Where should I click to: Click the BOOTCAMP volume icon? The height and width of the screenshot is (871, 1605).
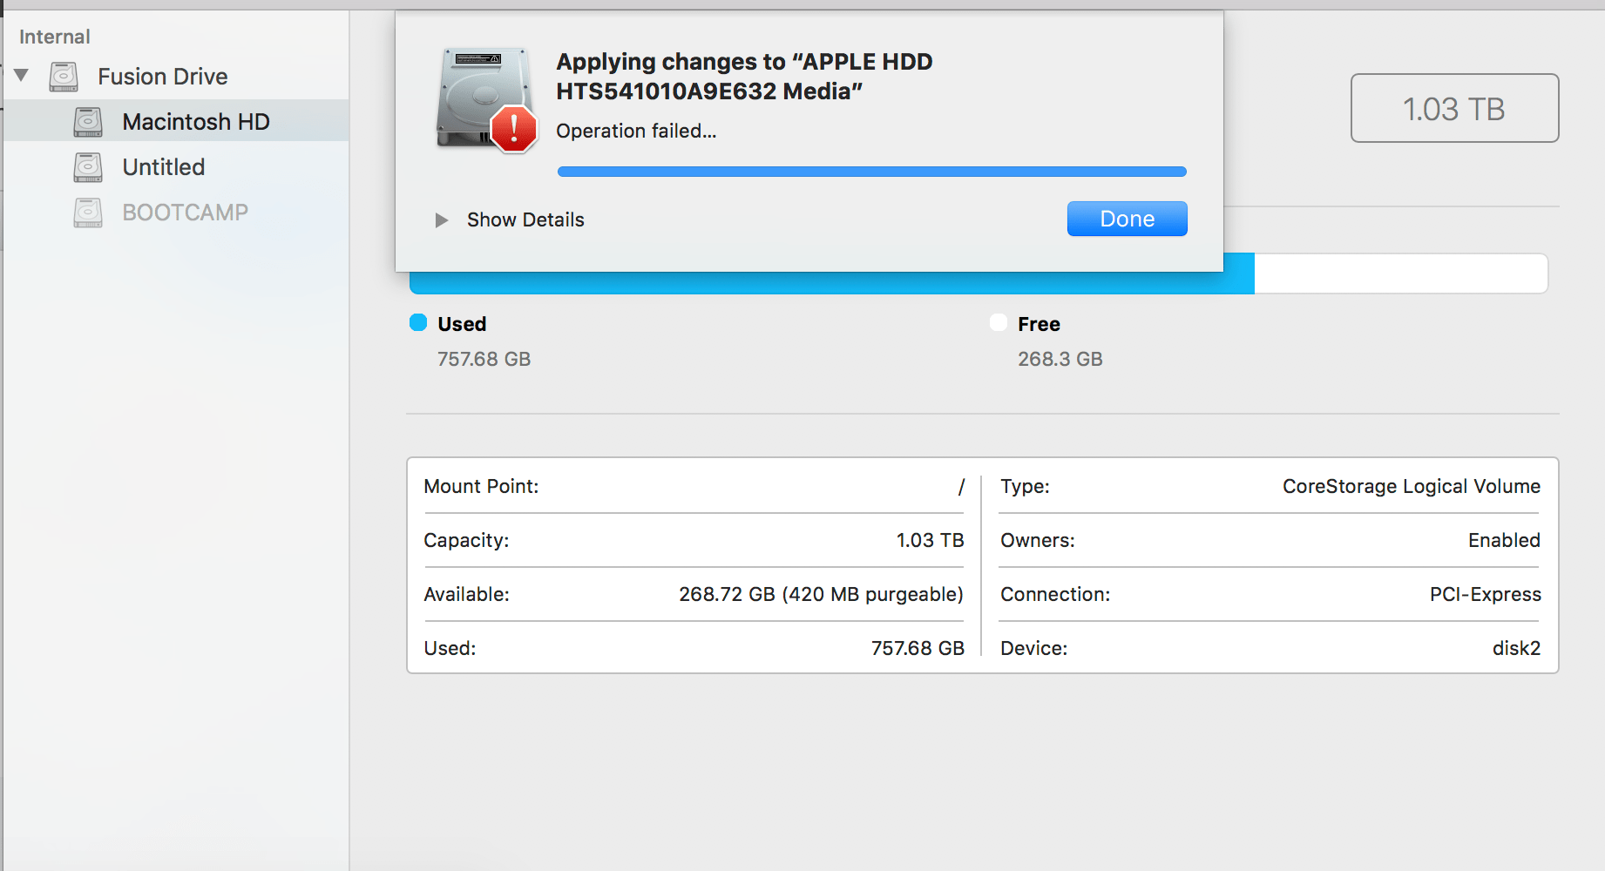(87, 213)
